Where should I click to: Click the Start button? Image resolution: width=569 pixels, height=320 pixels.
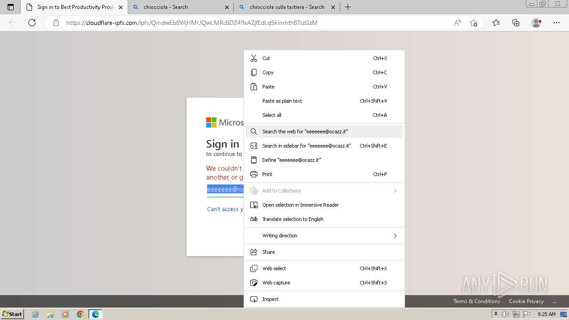pyautogui.click(x=12, y=314)
